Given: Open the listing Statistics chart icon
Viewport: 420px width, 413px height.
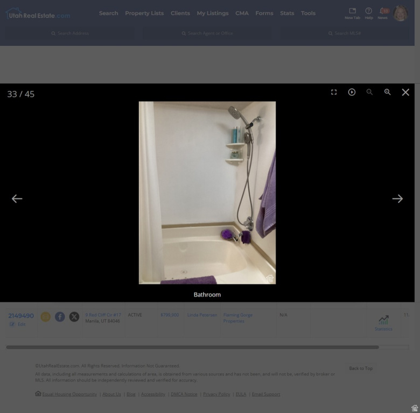Looking at the screenshot, I should [x=383, y=322].
